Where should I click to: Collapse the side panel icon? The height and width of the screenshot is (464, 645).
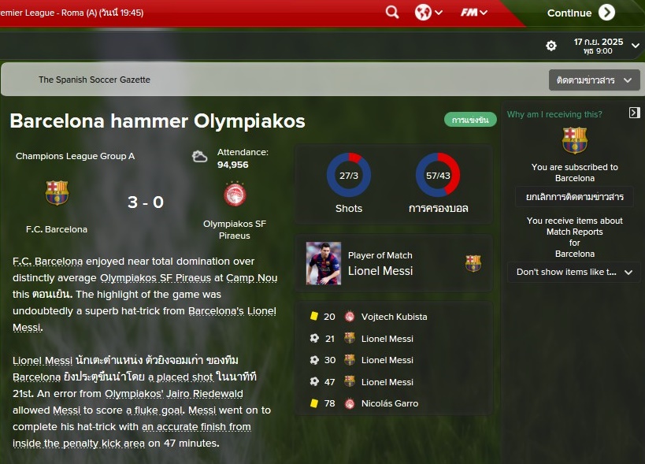pyautogui.click(x=635, y=113)
